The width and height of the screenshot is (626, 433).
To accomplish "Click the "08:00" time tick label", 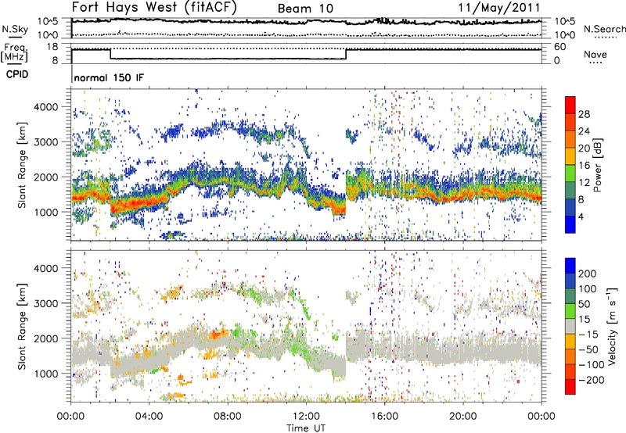I will pos(228,417).
